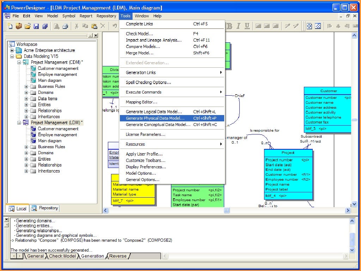The image size is (361, 271).
Task: Select Main diagram under Project Management (LDM)
Action: coord(49,141)
